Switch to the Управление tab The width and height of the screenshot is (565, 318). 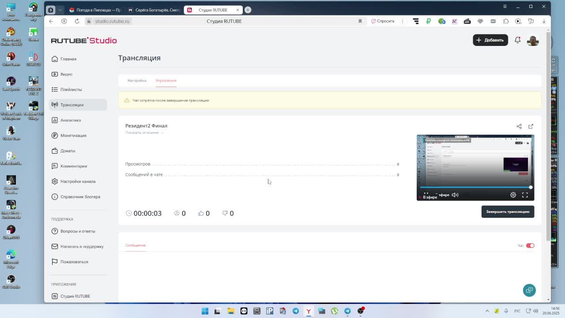point(166,80)
